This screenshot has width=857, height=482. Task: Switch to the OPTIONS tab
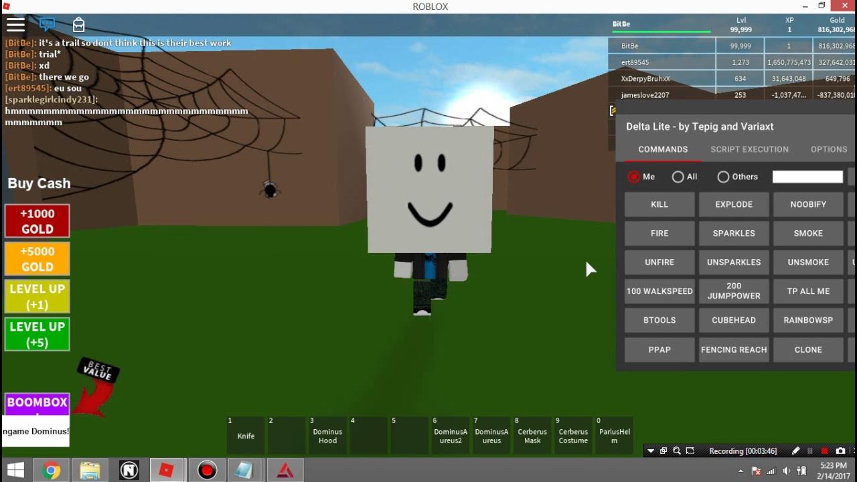click(829, 149)
